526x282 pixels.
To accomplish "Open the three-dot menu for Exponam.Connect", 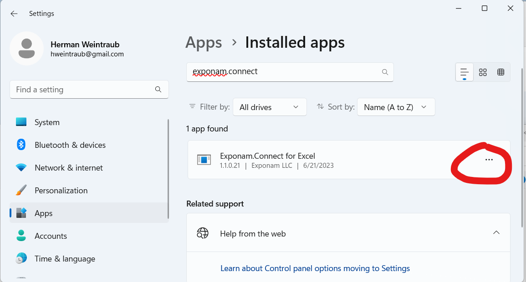I will tap(489, 160).
